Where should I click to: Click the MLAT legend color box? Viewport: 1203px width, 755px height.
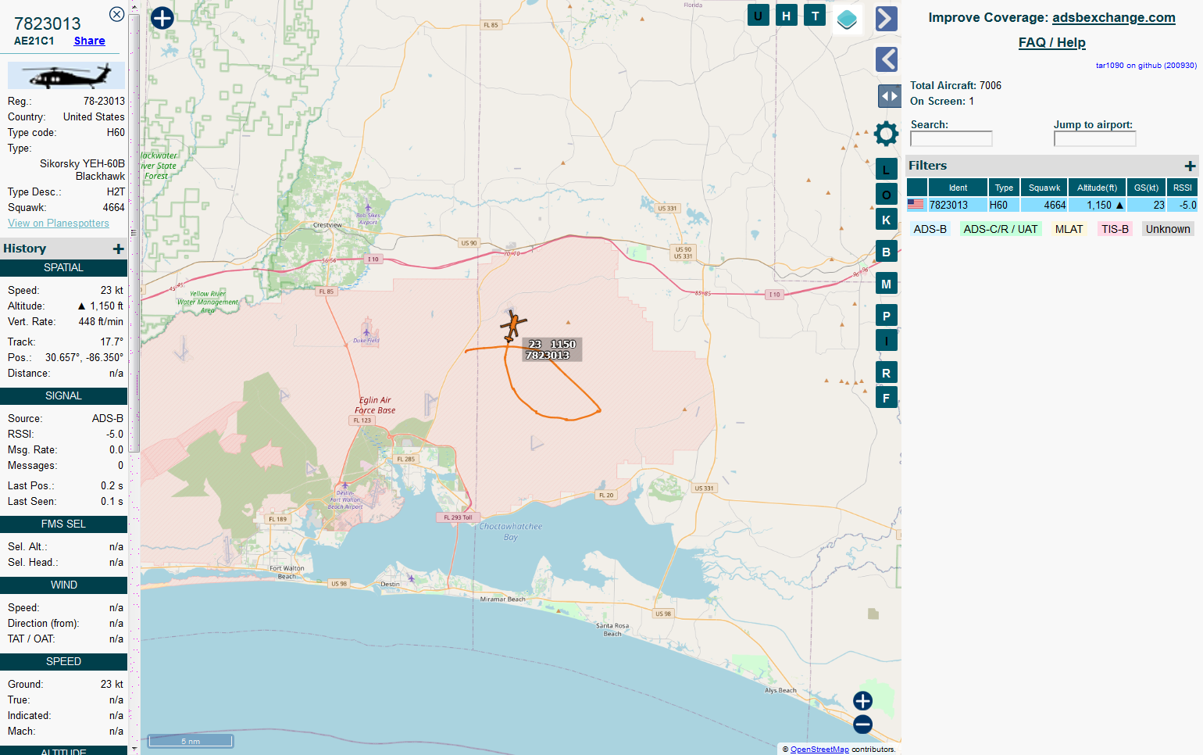click(x=1069, y=229)
